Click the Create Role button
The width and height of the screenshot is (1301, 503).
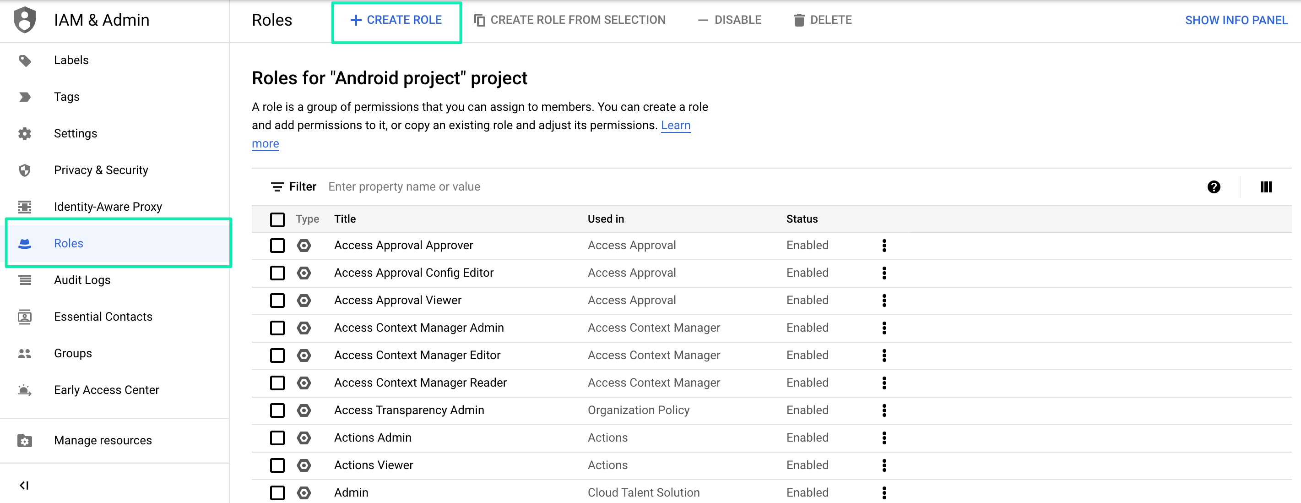pos(396,20)
